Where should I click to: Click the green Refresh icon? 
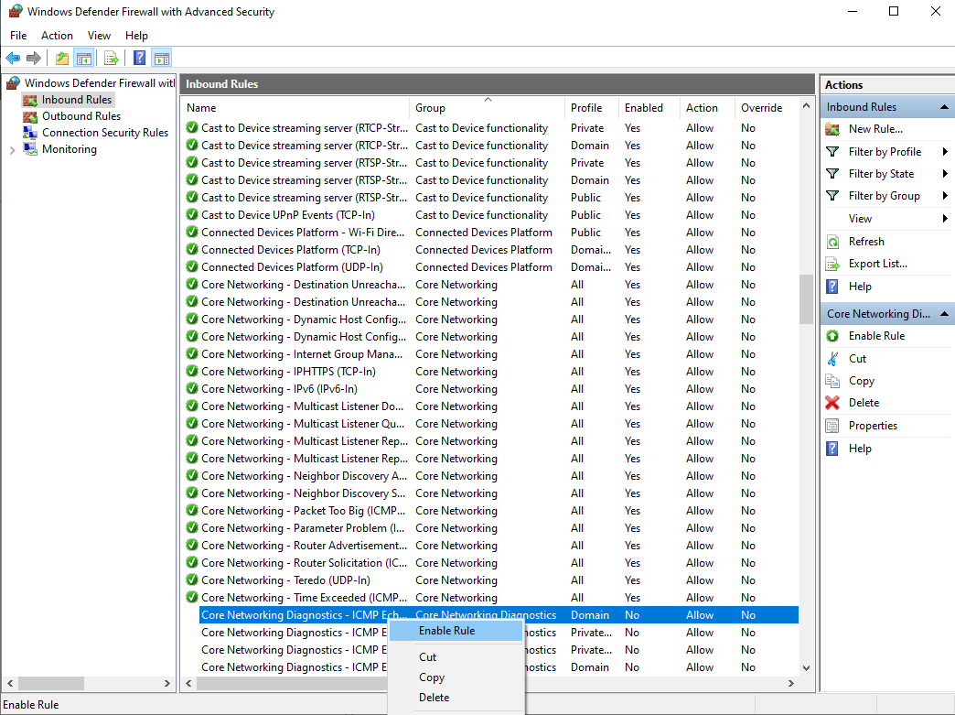click(832, 242)
